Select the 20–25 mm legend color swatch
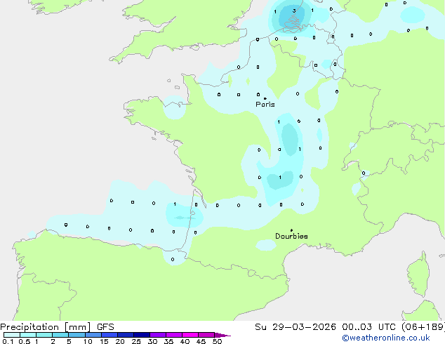Screen dimensions: 445x344 pos(126,335)
